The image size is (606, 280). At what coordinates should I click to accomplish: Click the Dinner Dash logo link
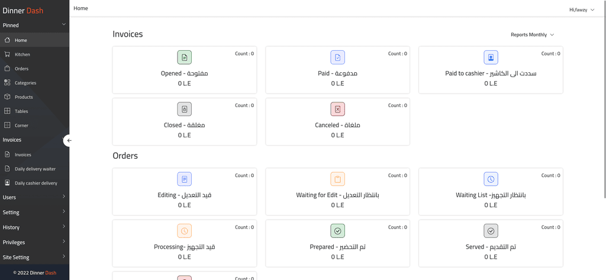coord(23,11)
